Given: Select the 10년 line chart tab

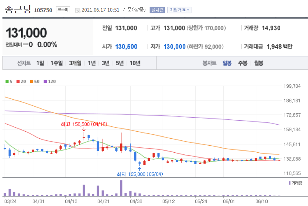Looking at the screenshot, I should (135, 63).
